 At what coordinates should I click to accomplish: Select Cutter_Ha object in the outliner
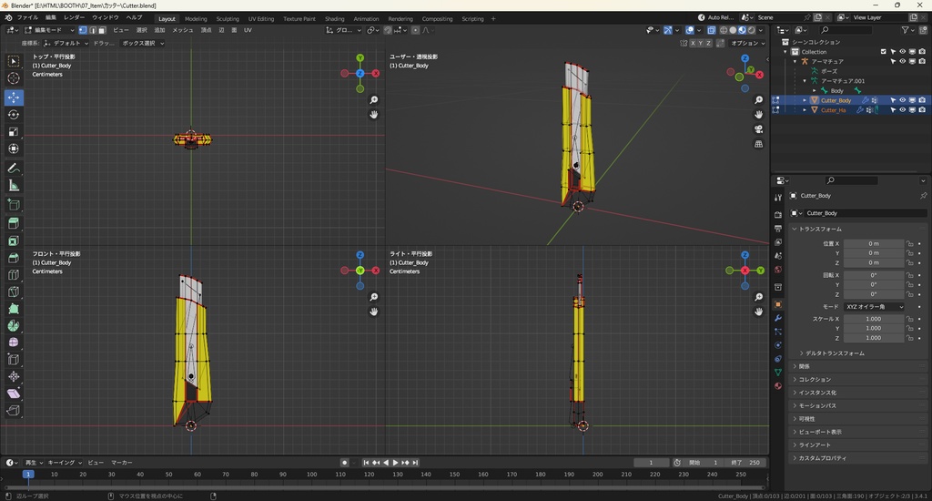coord(834,110)
